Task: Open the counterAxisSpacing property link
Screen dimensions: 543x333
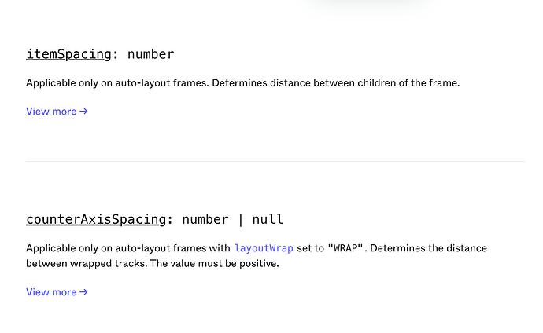Action: pos(96,219)
